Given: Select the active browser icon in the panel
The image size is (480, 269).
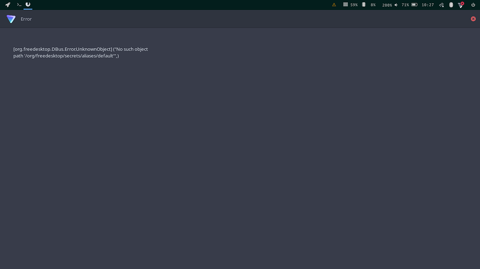Looking at the screenshot, I should click(x=28, y=4).
